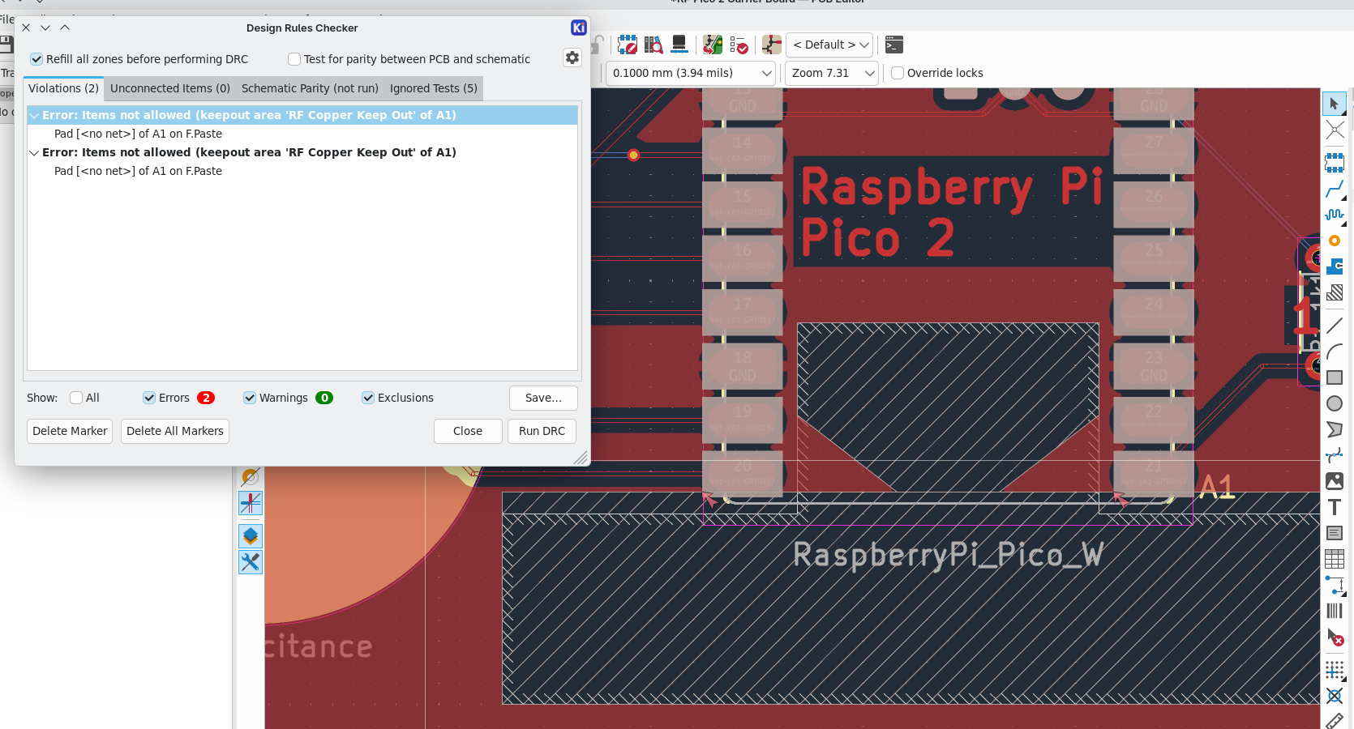Image resolution: width=1354 pixels, height=729 pixels.
Task: Click the Delete Marker button
Action: point(70,431)
